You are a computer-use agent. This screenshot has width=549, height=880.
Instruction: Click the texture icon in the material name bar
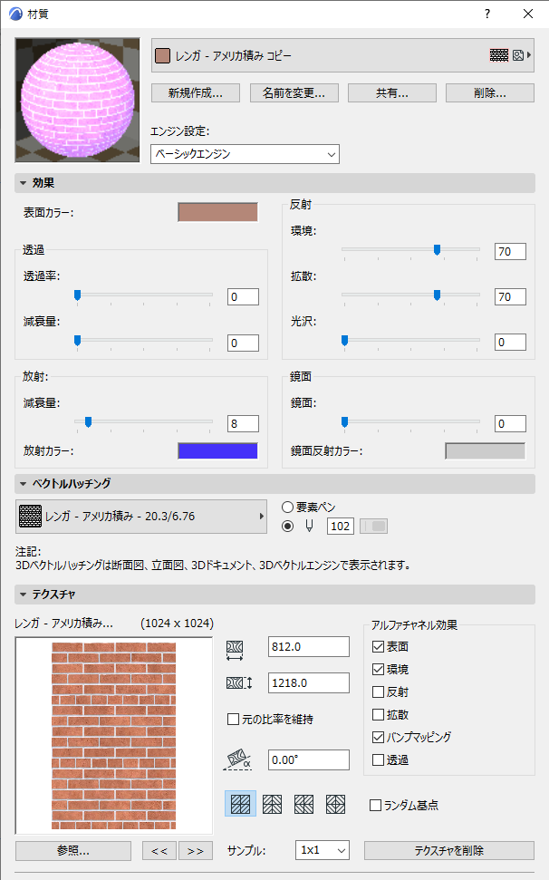[x=517, y=55]
